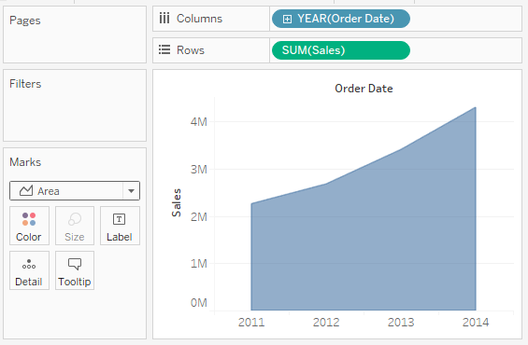Image resolution: width=528 pixels, height=345 pixels.
Task: Click the Rows shelf icon
Action: coord(164,49)
